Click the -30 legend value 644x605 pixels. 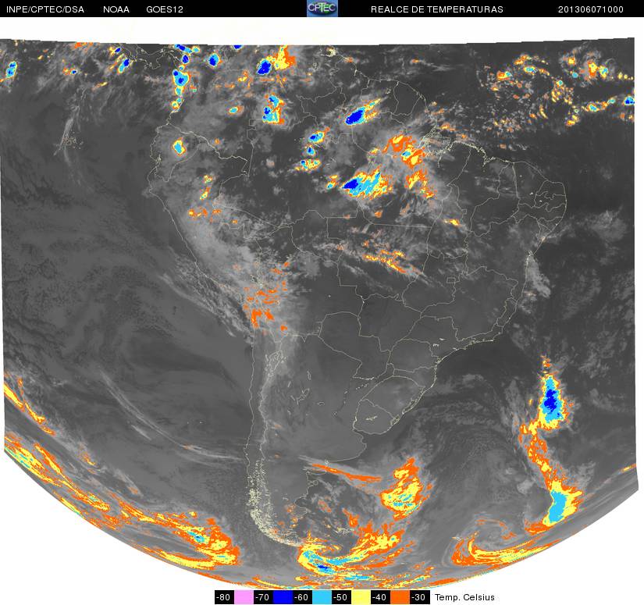[420, 597]
